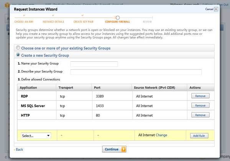Go to the Review step
The image size is (230, 161).
tap(147, 22)
